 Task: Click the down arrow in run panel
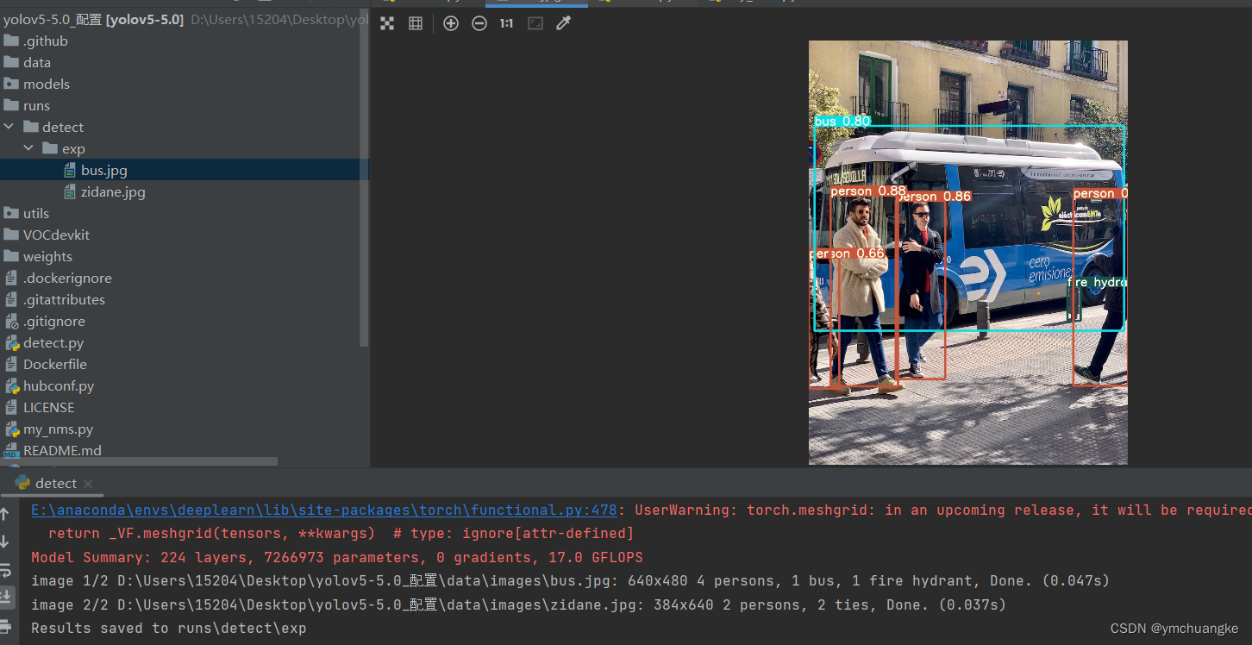[x=5, y=542]
